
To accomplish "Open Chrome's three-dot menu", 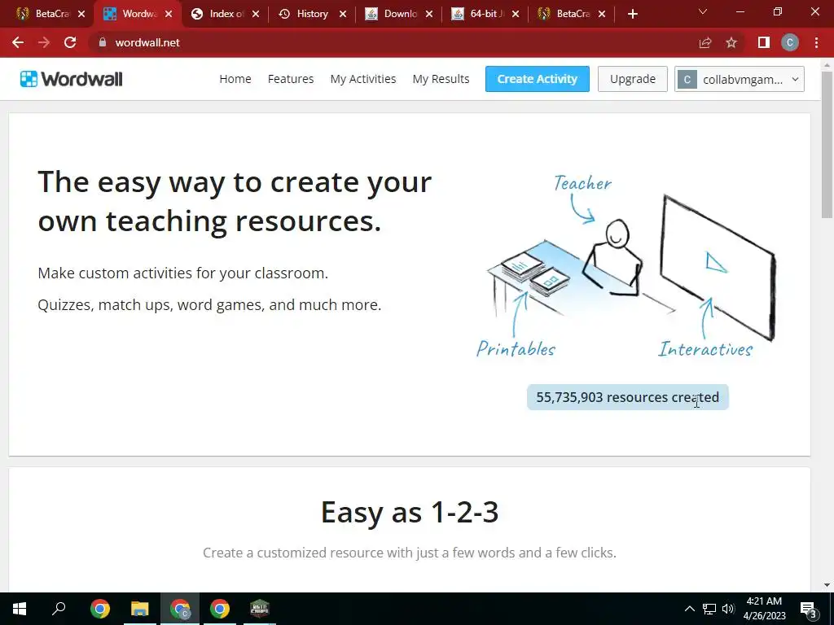I will 816,42.
